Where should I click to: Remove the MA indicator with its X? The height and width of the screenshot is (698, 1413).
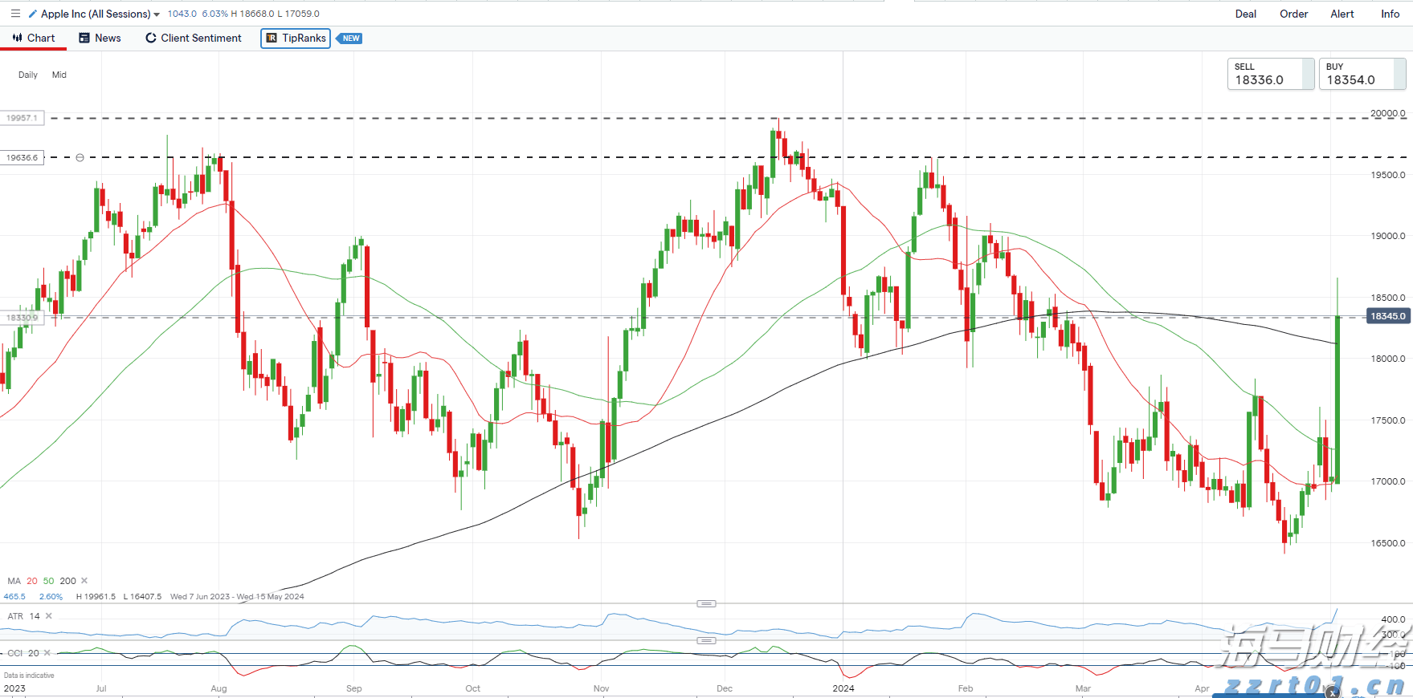[84, 581]
